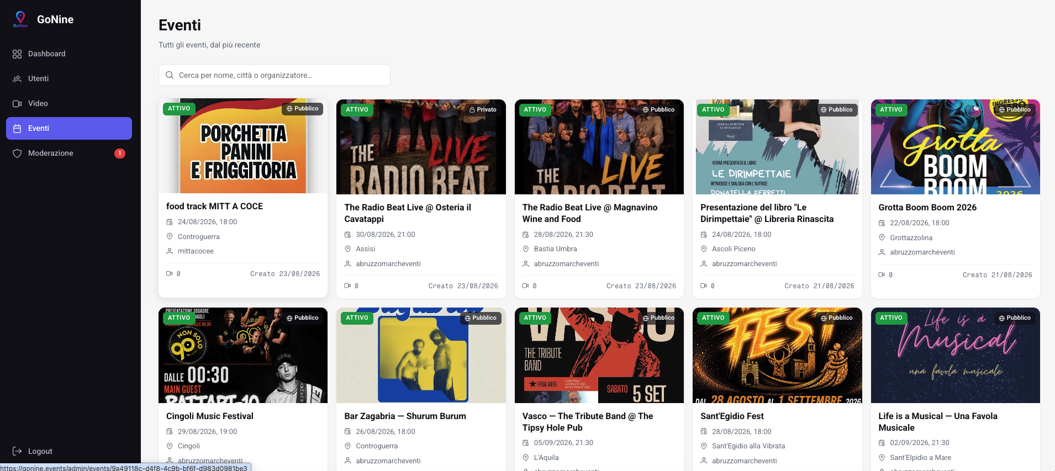Click the Pubblico badge on Magnavino card
The image size is (1055, 471).
point(658,109)
